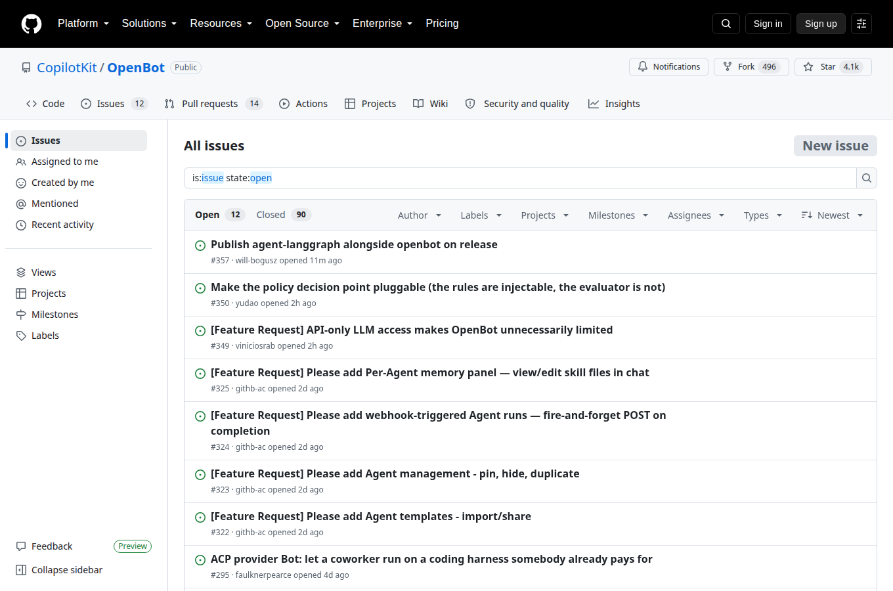Screen dimensions: 893x591
Task: Switch to the Code tab
Action: click(45, 104)
